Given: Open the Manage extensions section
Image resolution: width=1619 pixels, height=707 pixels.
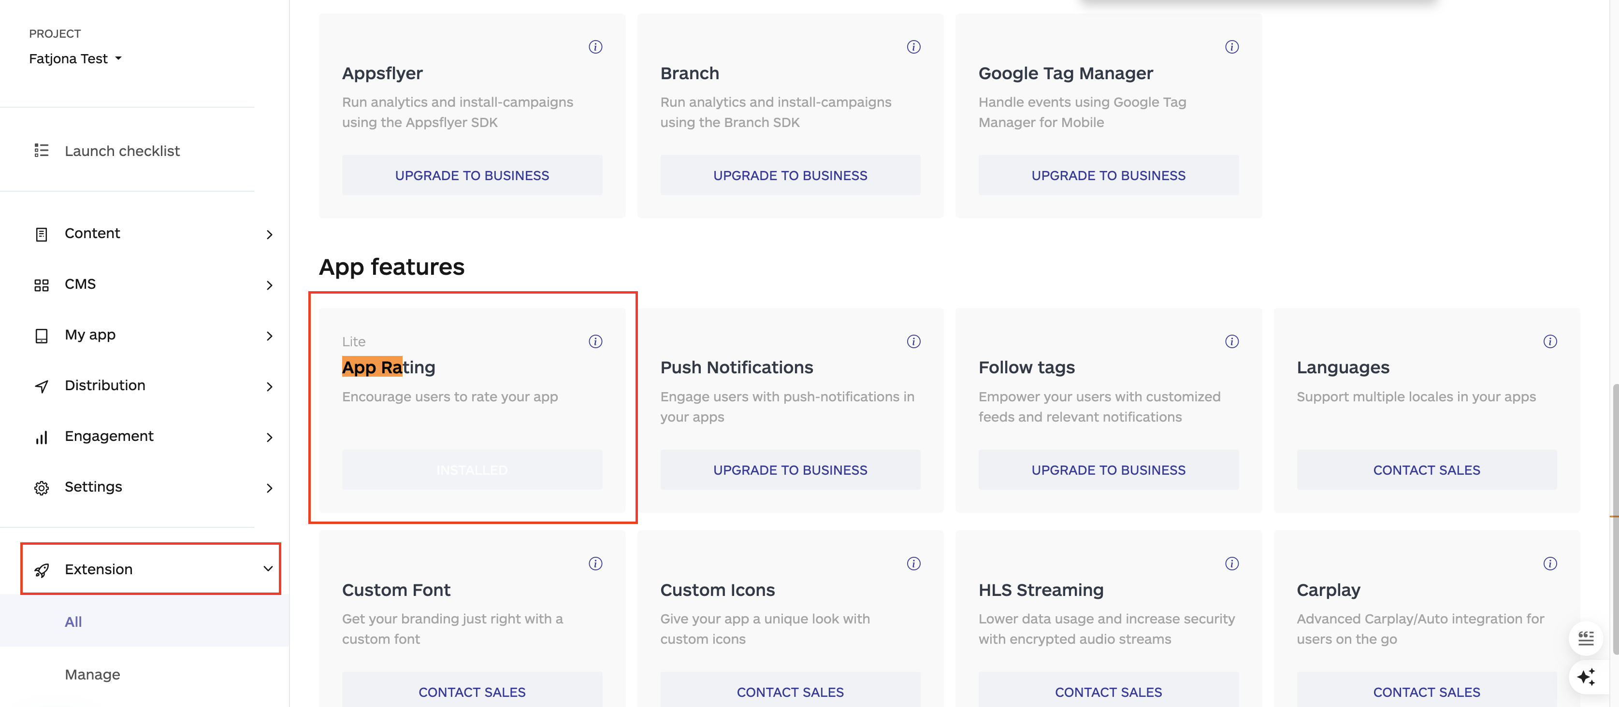Looking at the screenshot, I should (92, 674).
